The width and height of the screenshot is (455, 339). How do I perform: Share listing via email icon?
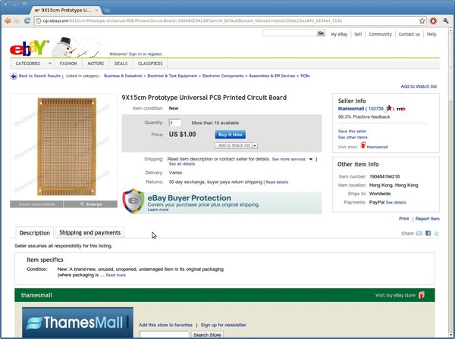[x=419, y=233]
